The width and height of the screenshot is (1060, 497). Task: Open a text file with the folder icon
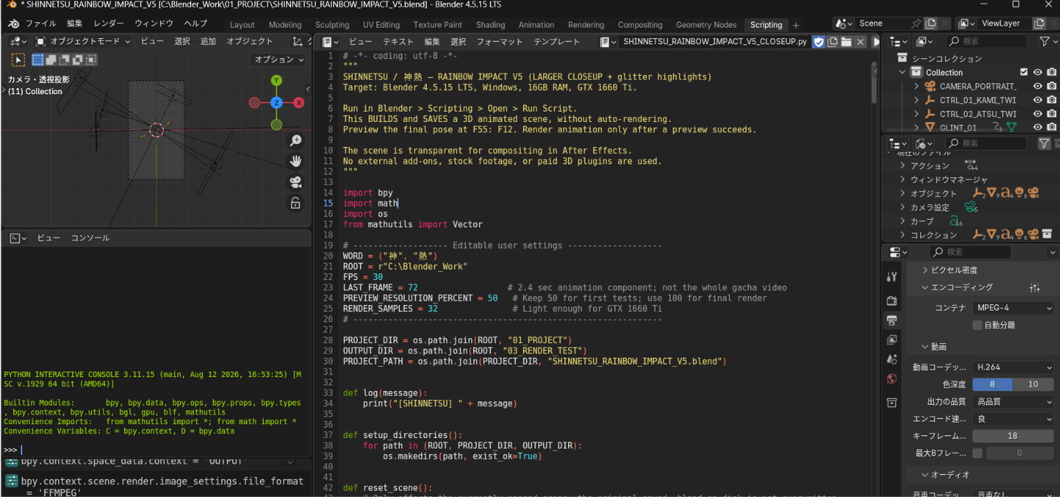click(x=846, y=42)
